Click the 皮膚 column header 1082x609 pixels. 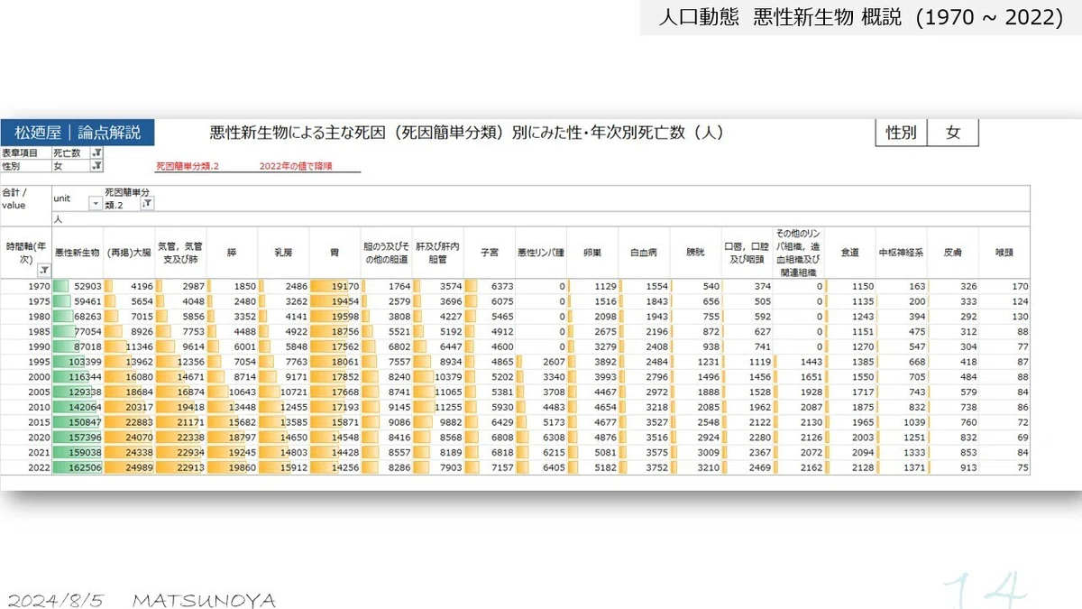point(952,254)
